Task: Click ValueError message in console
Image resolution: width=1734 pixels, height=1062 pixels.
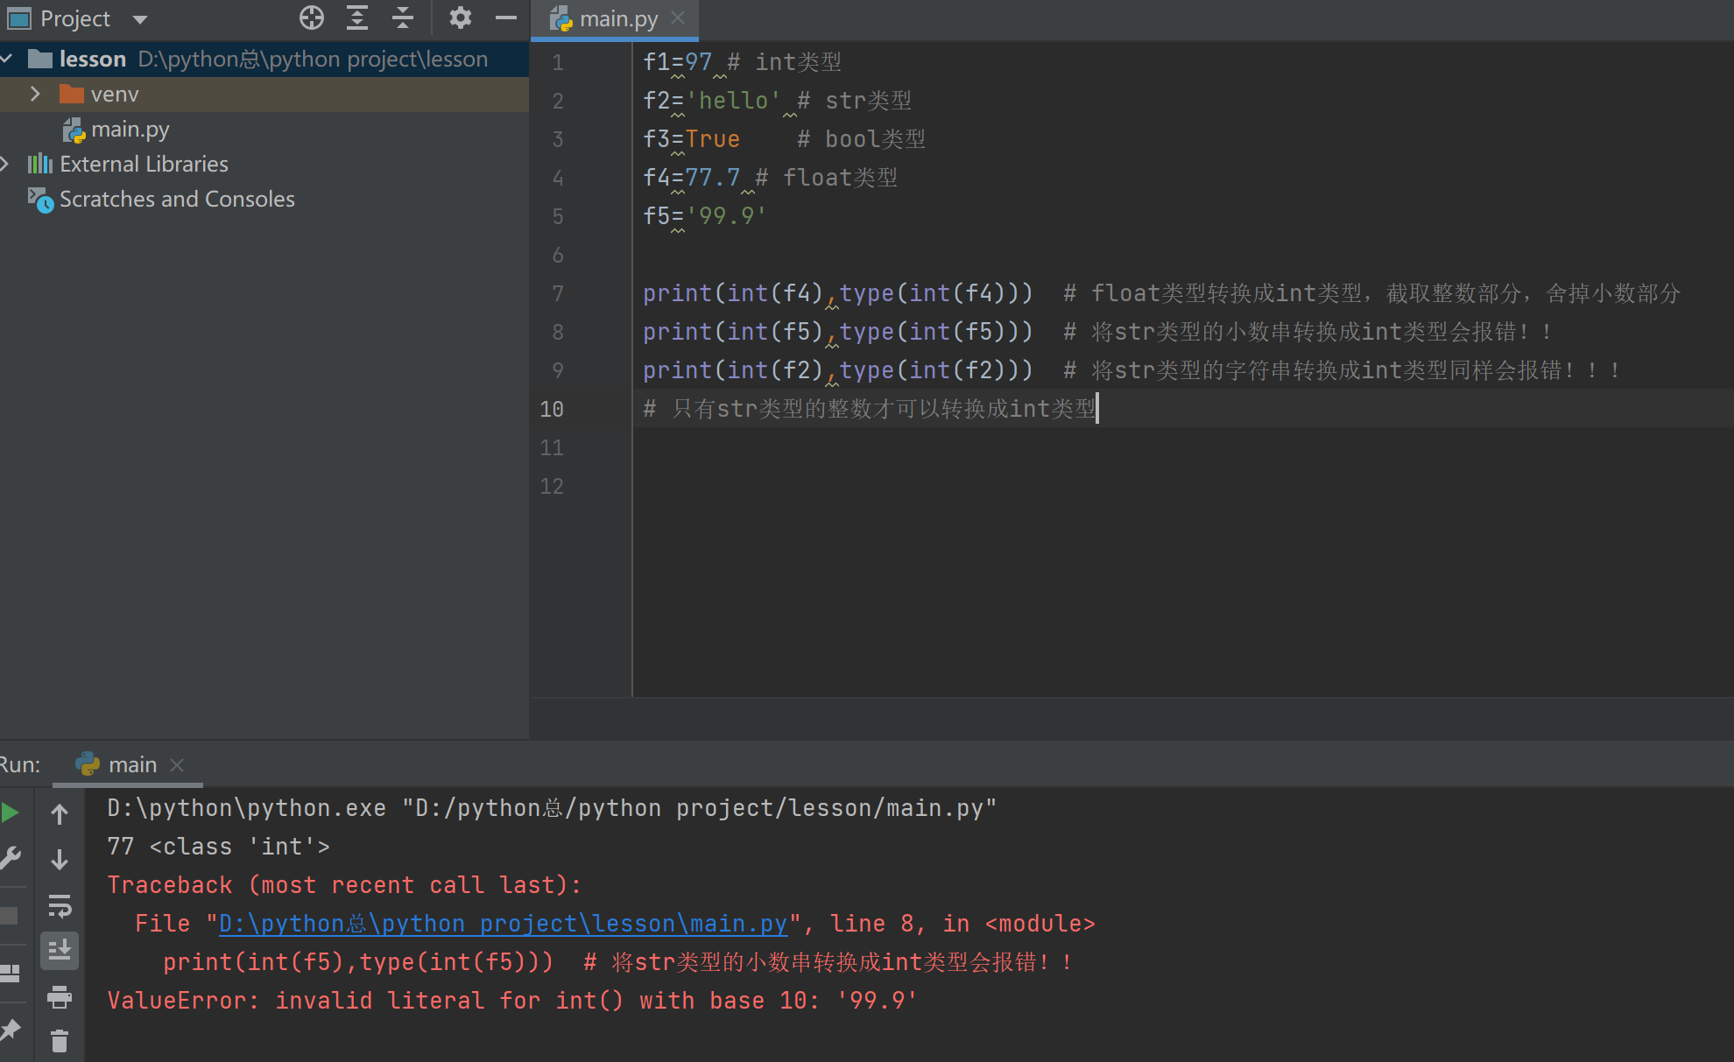Action: [512, 1001]
